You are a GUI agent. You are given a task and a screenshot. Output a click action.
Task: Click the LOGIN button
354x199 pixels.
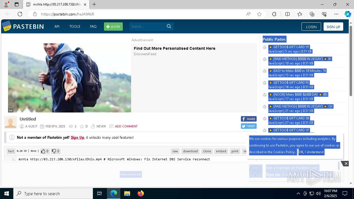pyautogui.click(x=311, y=27)
